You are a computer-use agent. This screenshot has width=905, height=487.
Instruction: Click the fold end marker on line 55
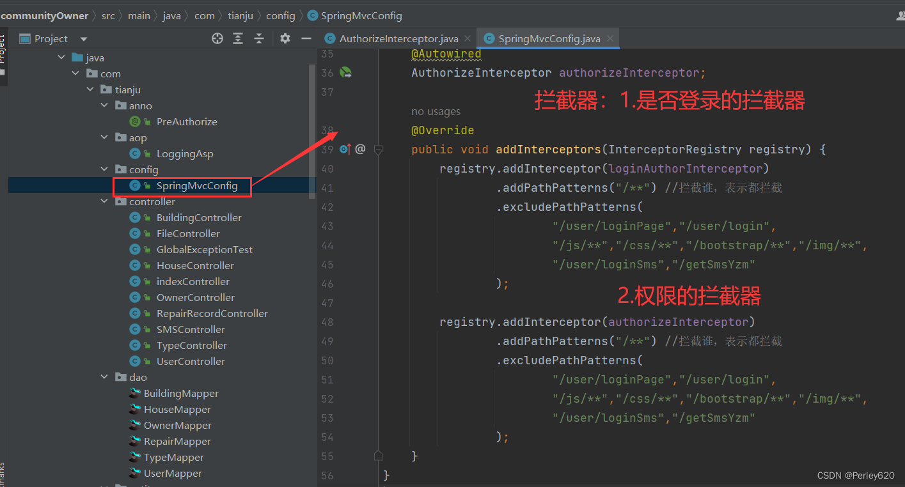click(378, 456)
